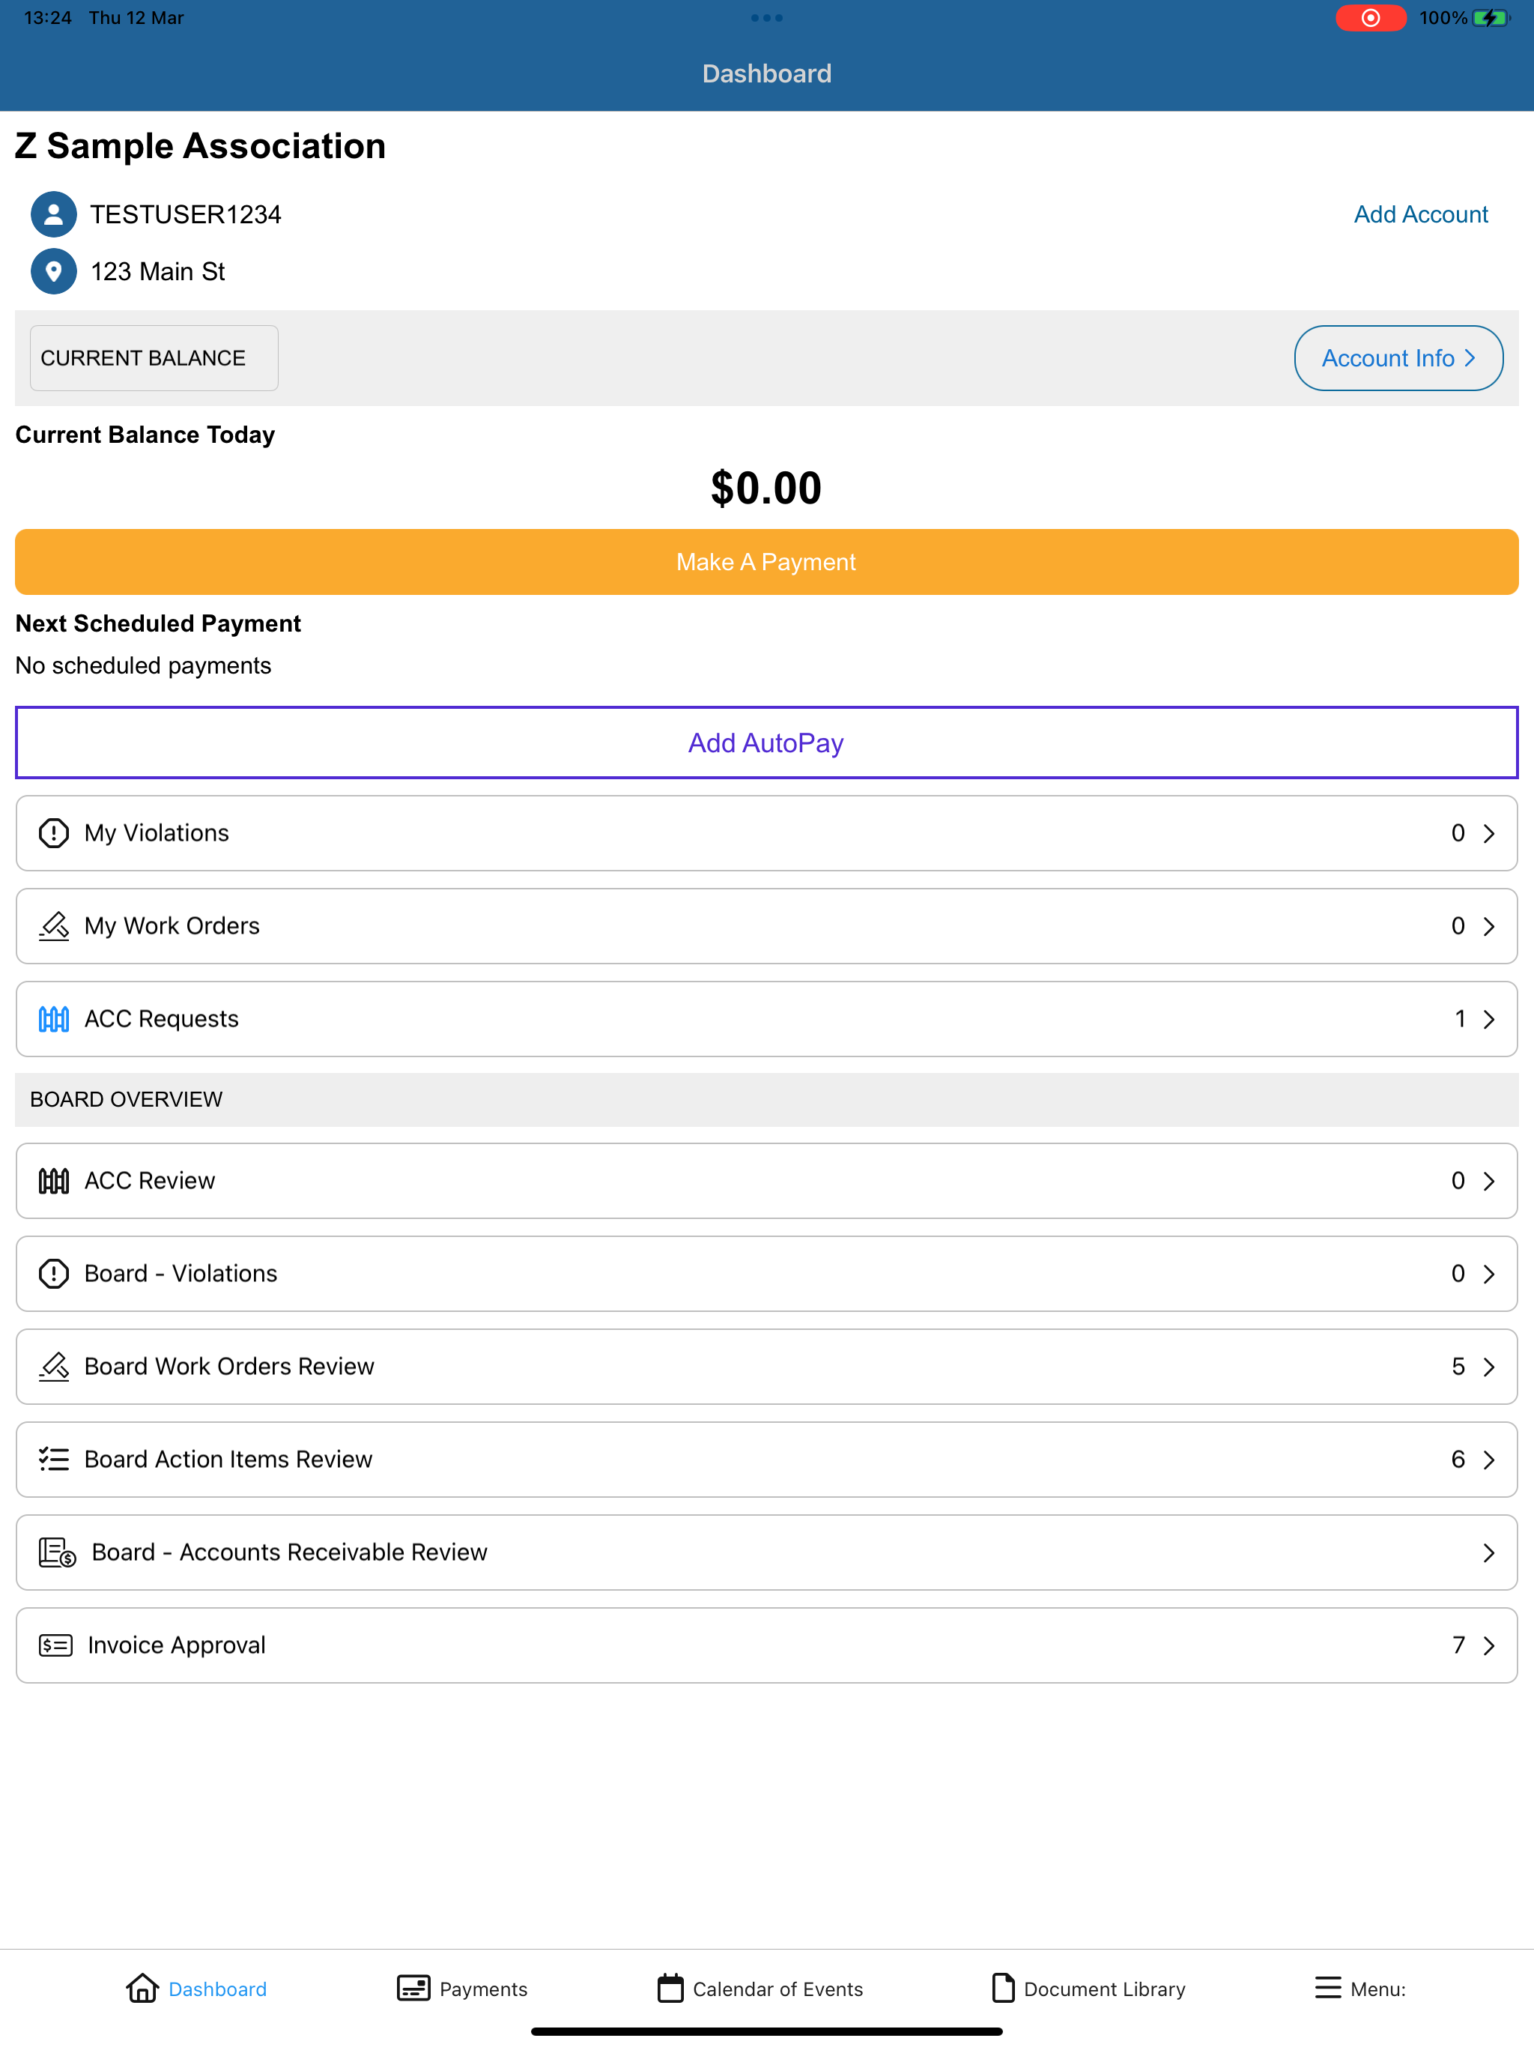Switch to the Calendar of Events tab

click(760, 1988)
